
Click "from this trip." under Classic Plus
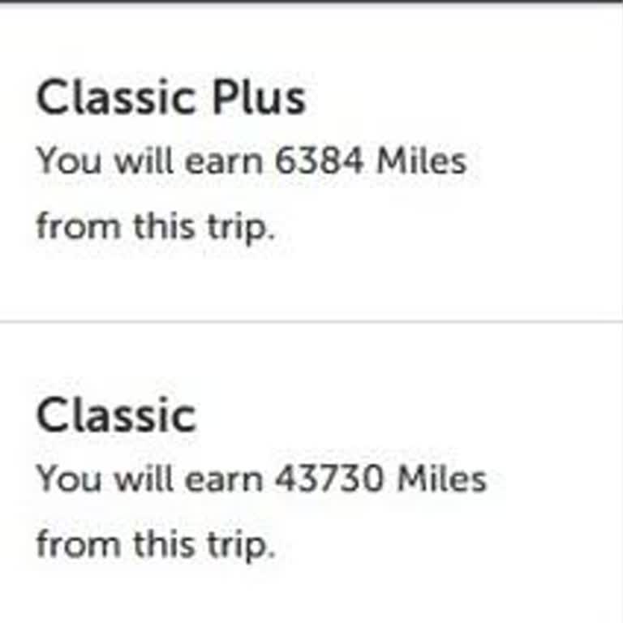[156, 226]
